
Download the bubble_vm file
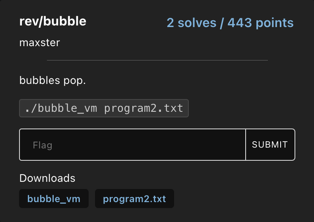click(x=54, y=199)
